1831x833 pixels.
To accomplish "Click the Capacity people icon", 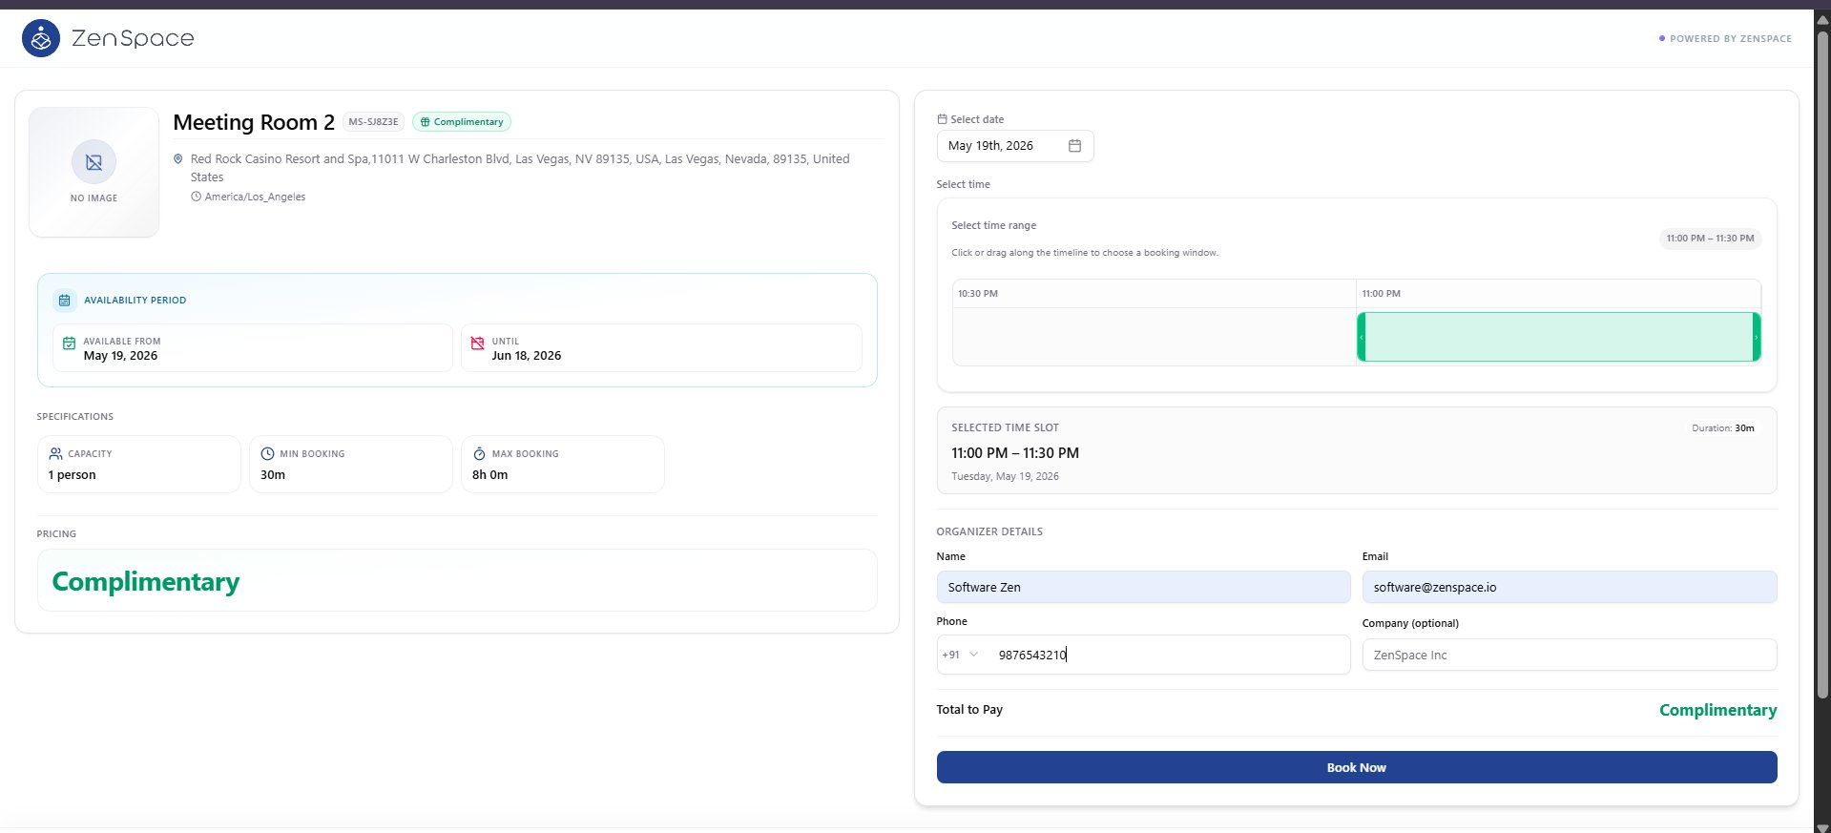I will [x=55, y=454].
